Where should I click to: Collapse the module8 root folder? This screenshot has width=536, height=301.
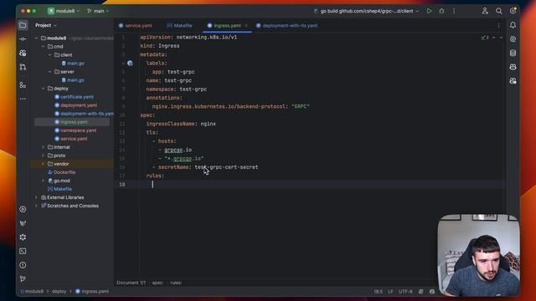pos(37,38)
